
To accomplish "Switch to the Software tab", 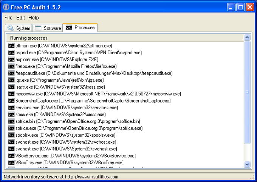I will [x=48, y=28].
